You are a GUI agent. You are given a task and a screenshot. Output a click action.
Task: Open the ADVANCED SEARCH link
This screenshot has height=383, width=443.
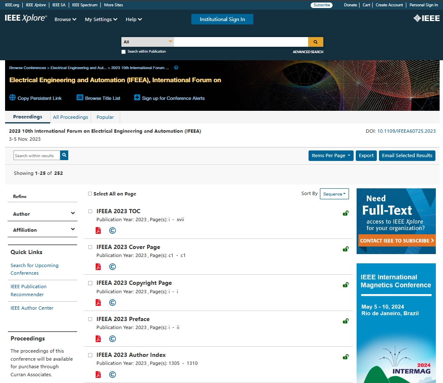tap(308, 52)
